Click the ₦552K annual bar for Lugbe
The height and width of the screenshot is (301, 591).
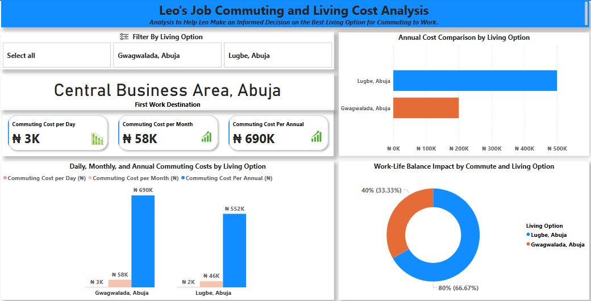tap(234, 250)
